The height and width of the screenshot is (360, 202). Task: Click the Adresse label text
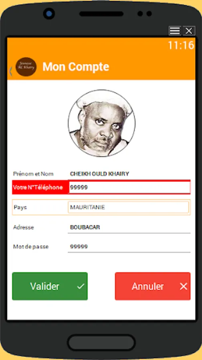(24, 227)
